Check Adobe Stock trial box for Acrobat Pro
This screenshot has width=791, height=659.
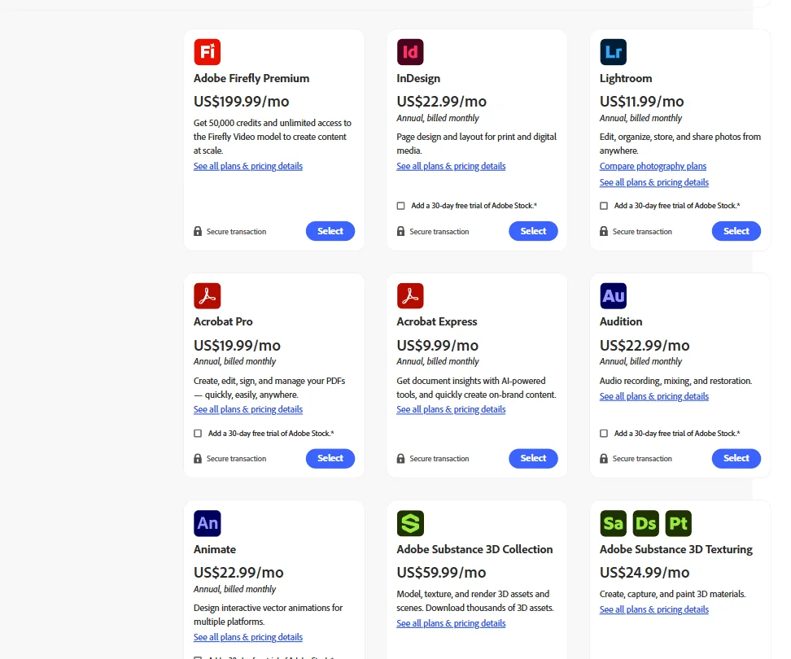coord(198,433)
